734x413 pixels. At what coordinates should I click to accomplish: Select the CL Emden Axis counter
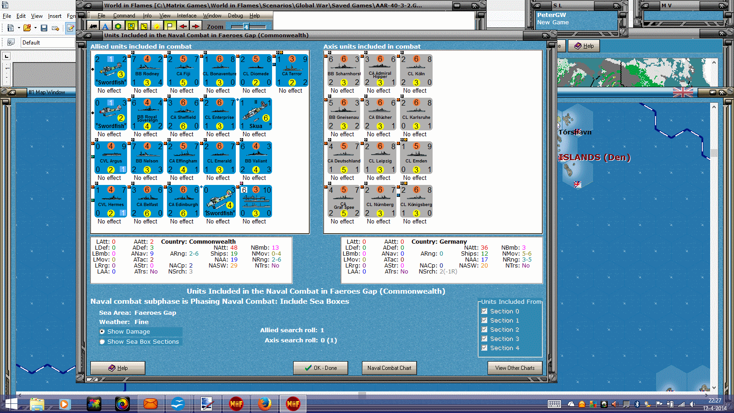click(x=417, y=158)
